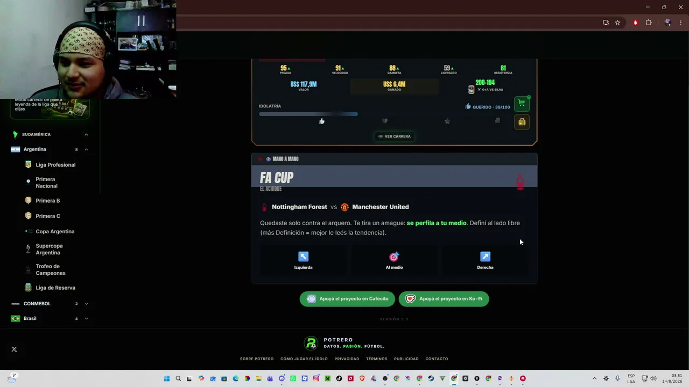Viewport: 689px width, 387px height.
Task: Open Discord from the taskbar
Action: [282, 378]
